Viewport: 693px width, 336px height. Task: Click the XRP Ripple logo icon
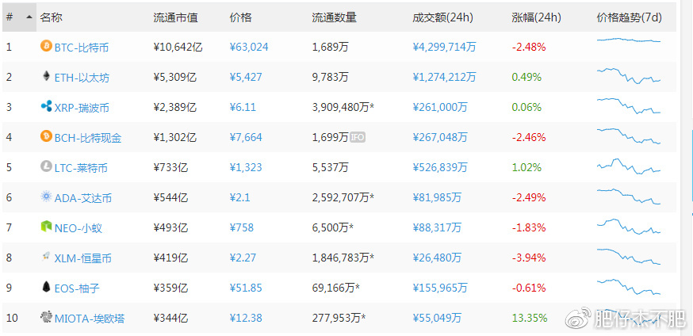coord(47,106)
